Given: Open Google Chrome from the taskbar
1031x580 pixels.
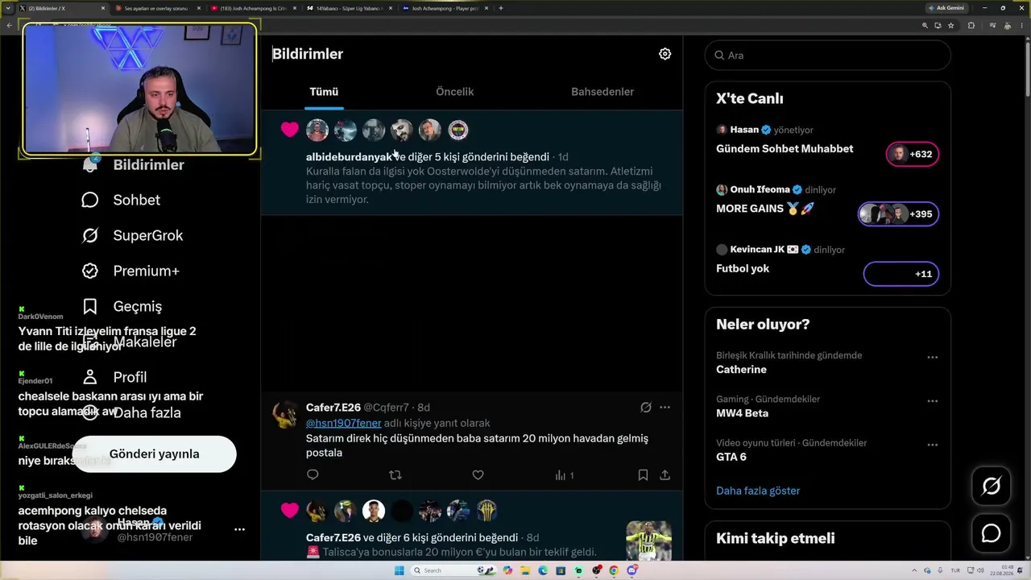Looking at the screenshot, I should click(x=614, y=570).
